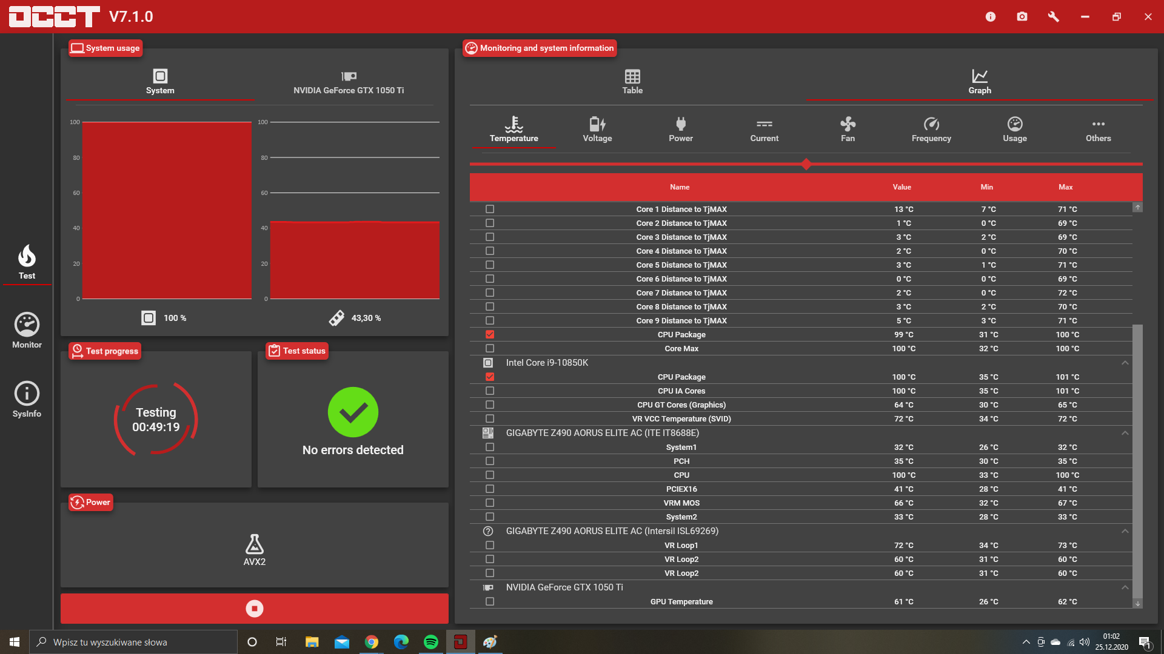
Task: Select the AVX2 instruction set icon
Action: [x=255, y=544]
